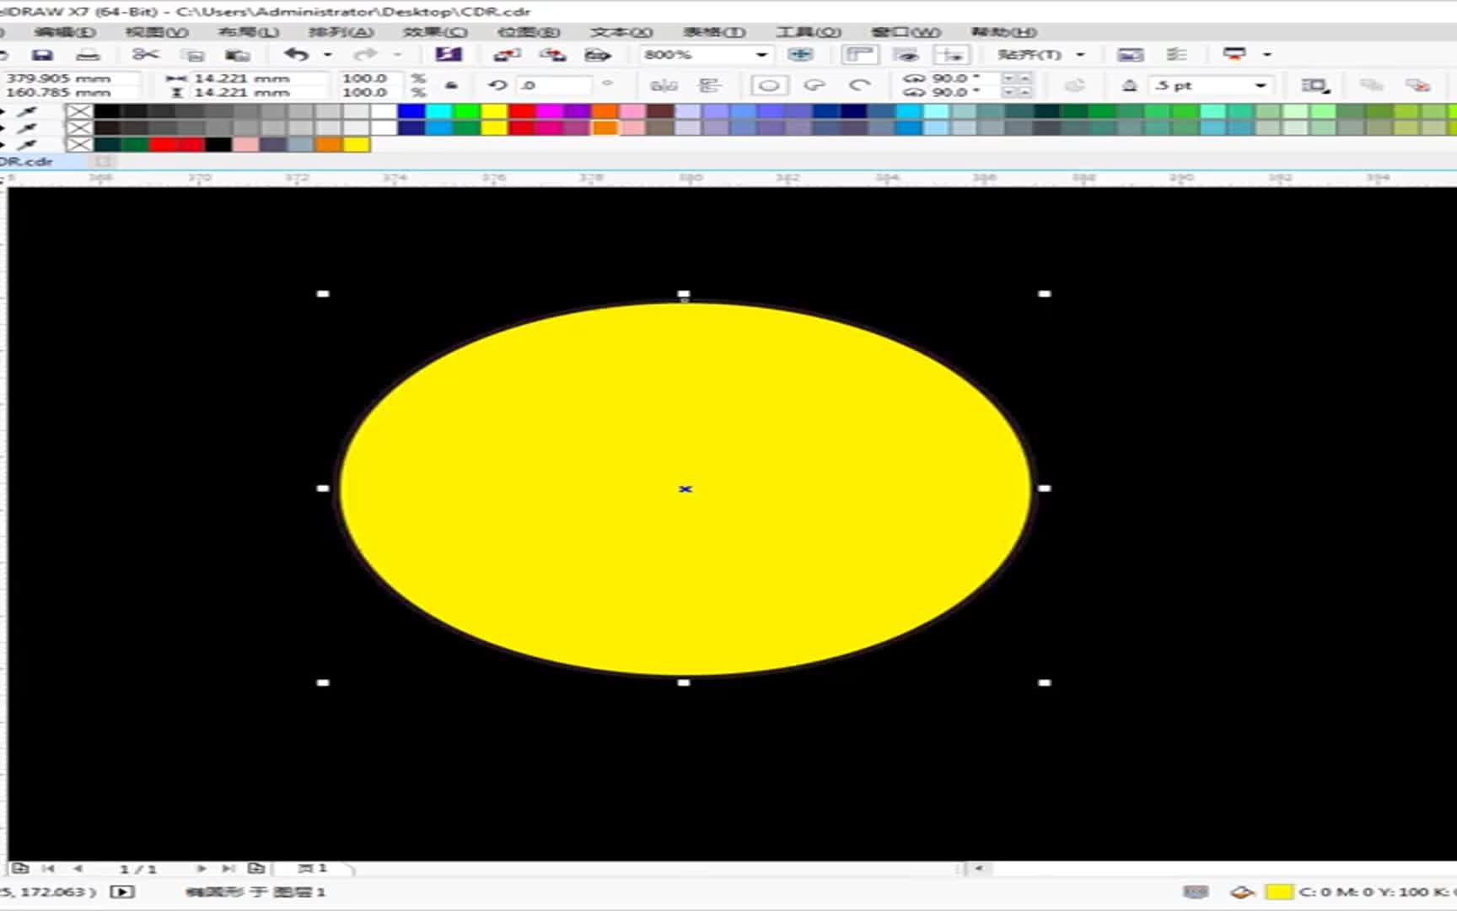This screenshot has width=1457, height=911.
Task: Click the Export icon
Action: tap(553, 55)
